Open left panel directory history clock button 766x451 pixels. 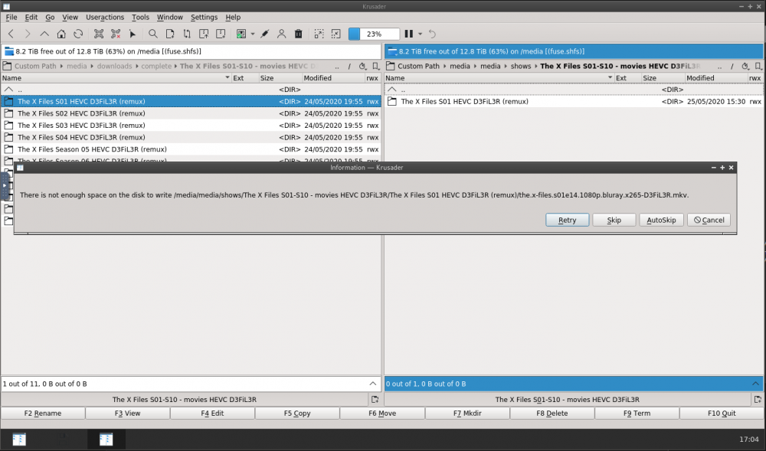coord(362,67)
